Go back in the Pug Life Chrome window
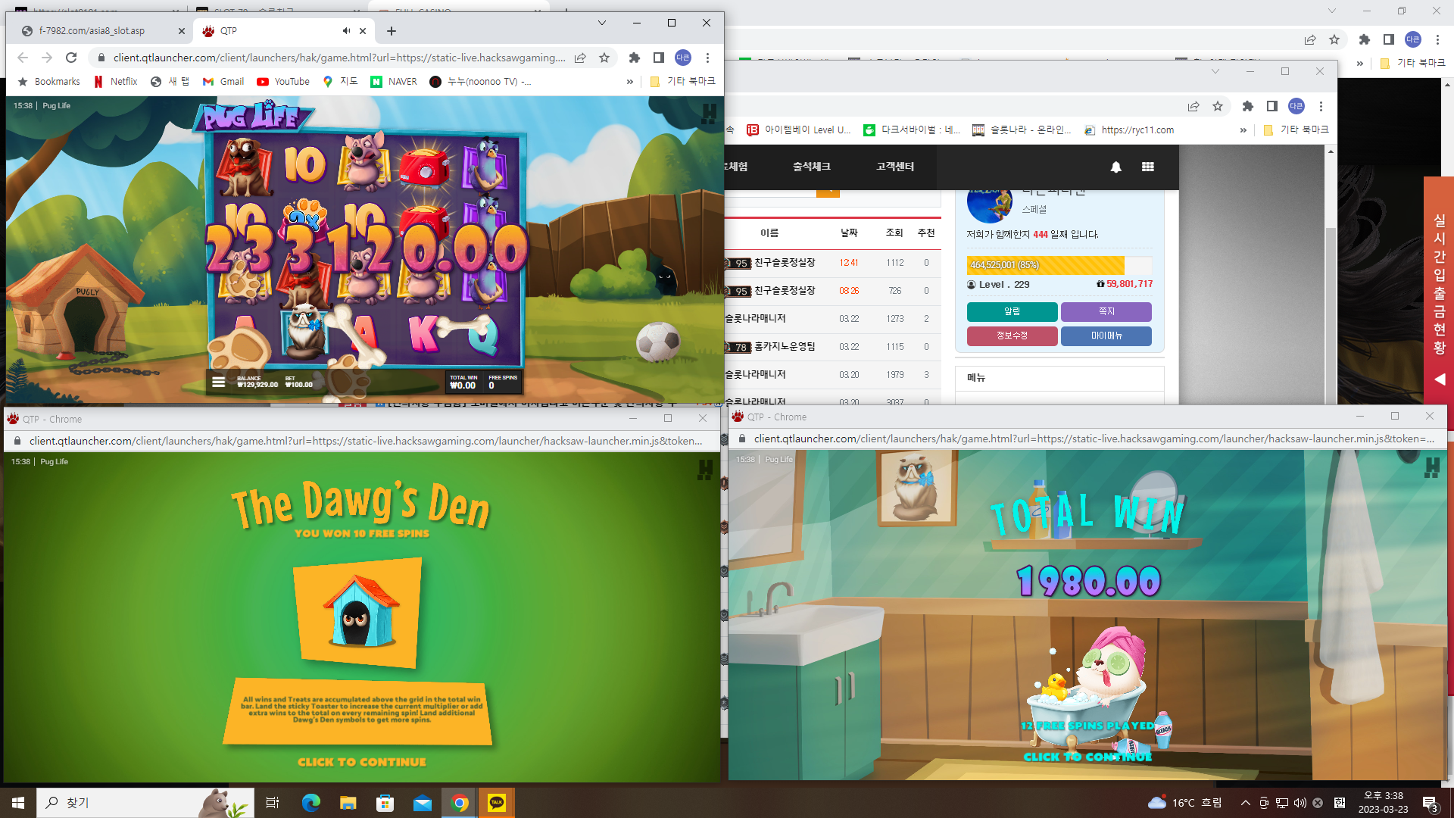The height and width of the screenshot is (818, 1454). pyautogui.click(x=23, y=58)
